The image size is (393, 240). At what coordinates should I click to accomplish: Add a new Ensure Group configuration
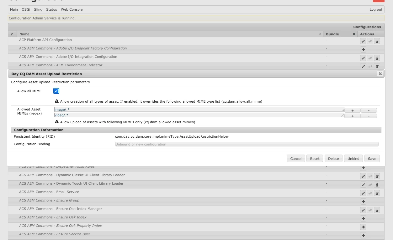click(x=363, y=202)
